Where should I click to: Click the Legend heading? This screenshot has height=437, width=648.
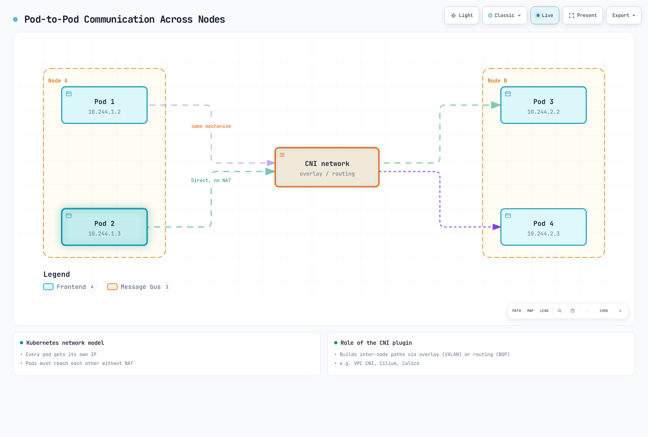pyautogui.click(x=57, y=274)
